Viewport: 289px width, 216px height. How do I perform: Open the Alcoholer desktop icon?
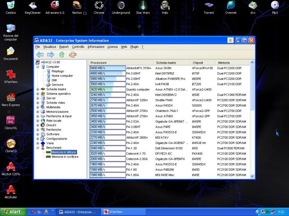tap(11, 192)
